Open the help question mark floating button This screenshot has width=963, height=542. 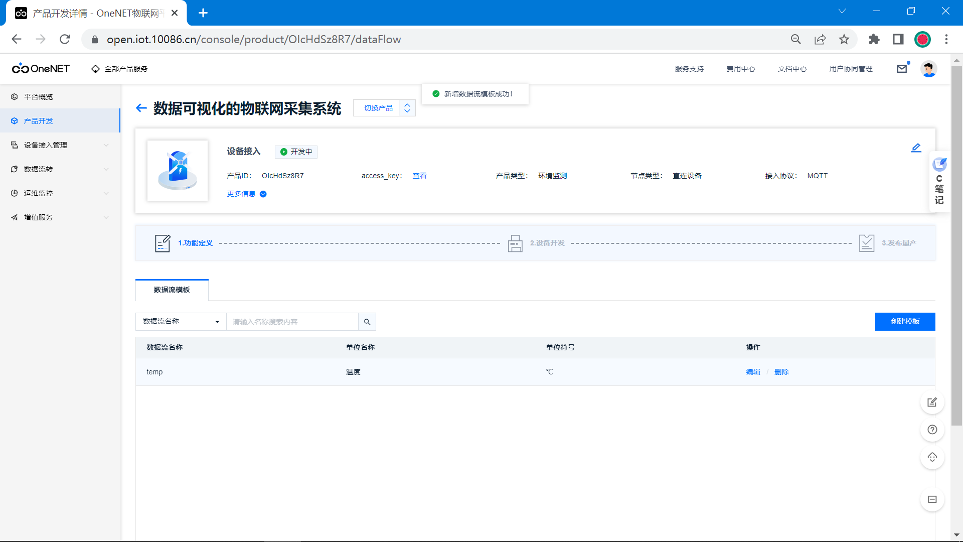[932, 430]
